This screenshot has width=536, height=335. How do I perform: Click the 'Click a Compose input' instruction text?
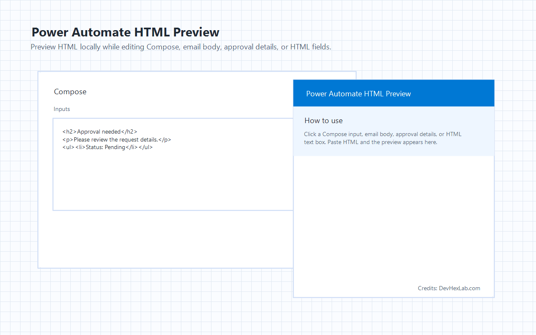tap(383, 138)
